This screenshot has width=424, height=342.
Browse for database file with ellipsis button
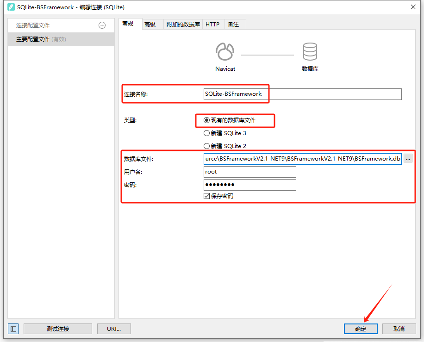click(x=408, y=159)
